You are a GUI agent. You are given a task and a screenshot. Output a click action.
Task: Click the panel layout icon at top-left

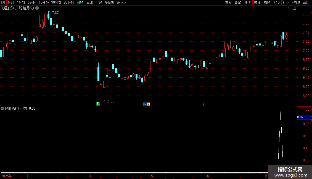(3, 2)
